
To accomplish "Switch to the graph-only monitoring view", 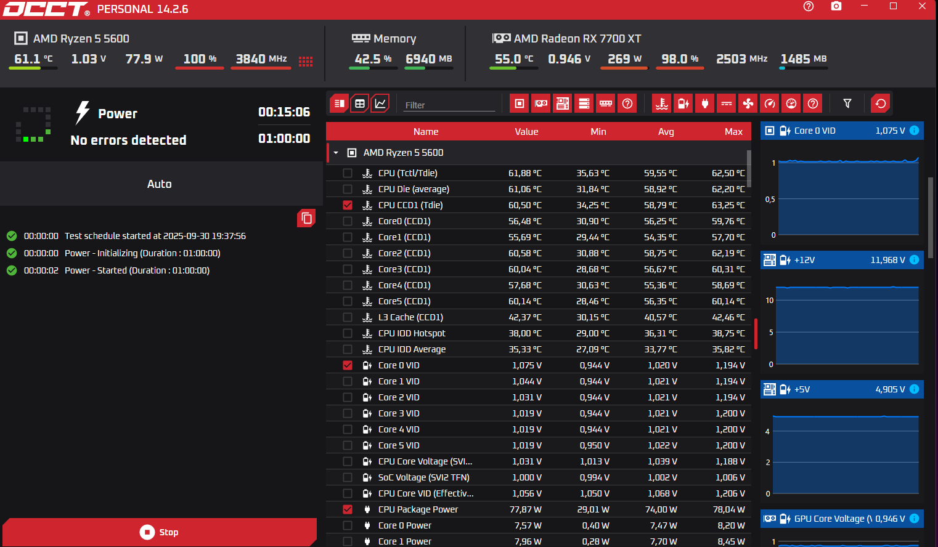I will click(381, 103).
